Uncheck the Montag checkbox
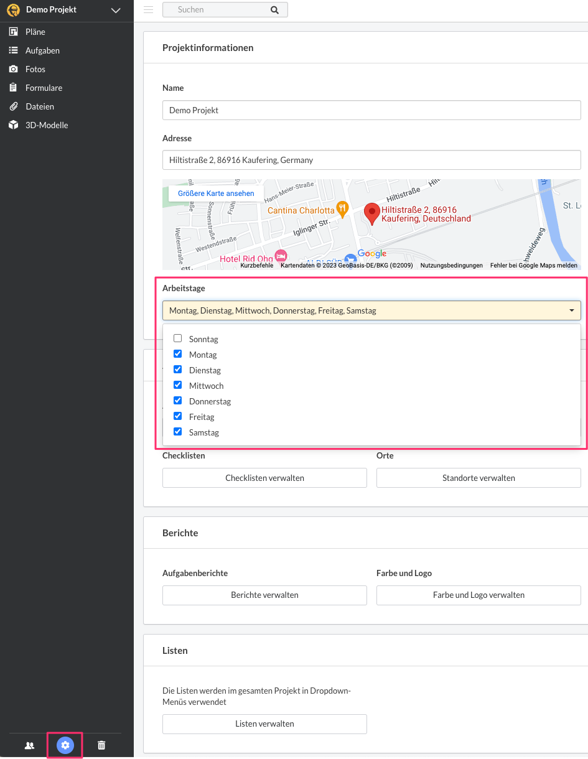The width and height of the screenshot is (588, 759). [x=177, y=354]
